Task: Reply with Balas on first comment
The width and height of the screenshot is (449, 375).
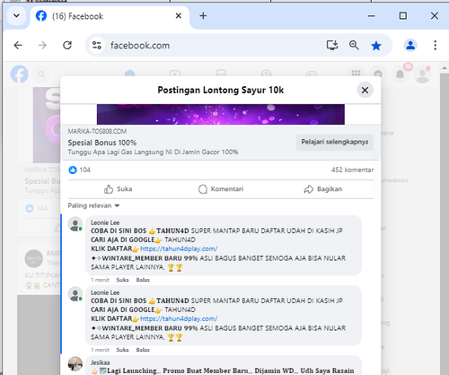Action: (x=143, y=280)
